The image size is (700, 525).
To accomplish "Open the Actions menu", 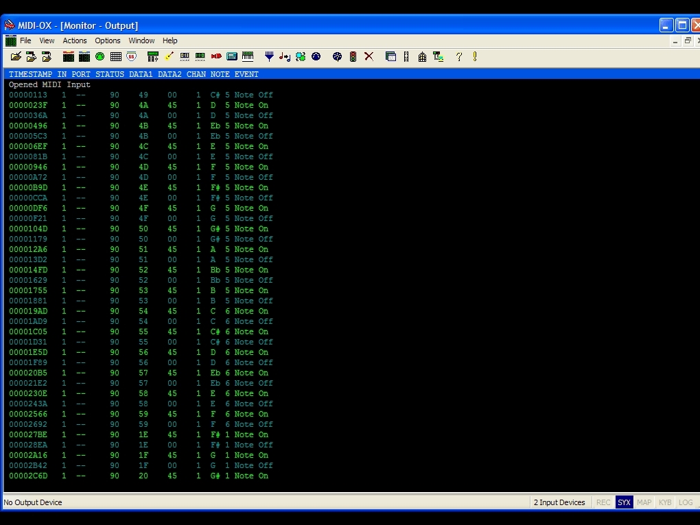I will (x=75, y=40).
